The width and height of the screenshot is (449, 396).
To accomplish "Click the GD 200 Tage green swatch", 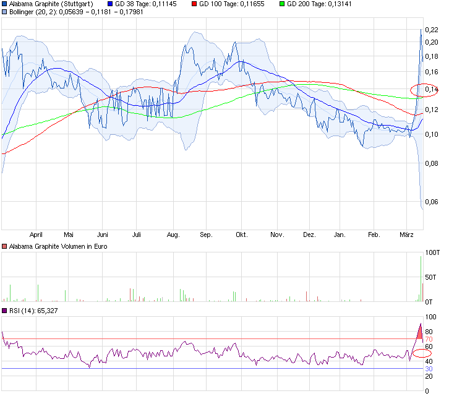I will 283,4.
